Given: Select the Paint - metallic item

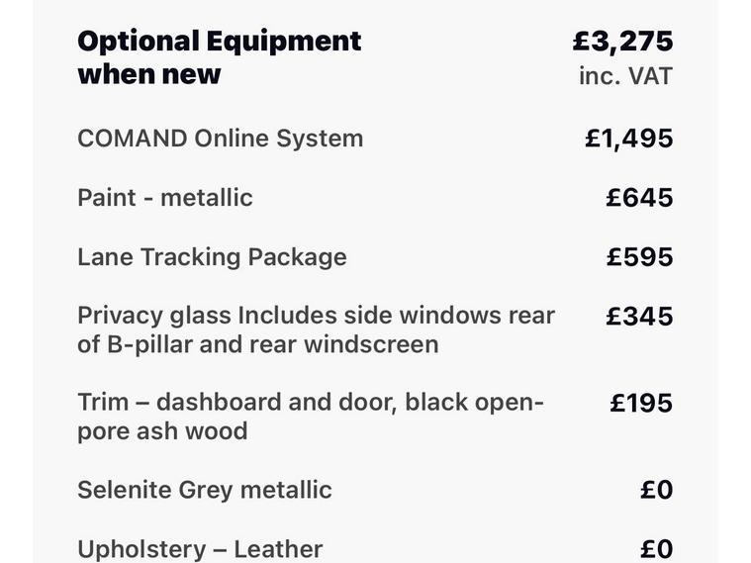Looking at the screenshot, I should coord(165,198).
